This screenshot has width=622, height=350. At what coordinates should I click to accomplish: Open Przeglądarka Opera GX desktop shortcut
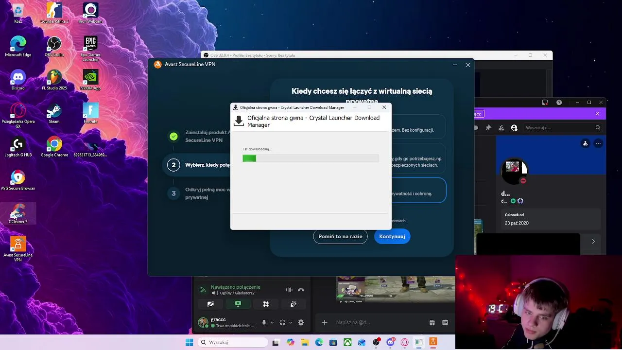coord(18,115)
